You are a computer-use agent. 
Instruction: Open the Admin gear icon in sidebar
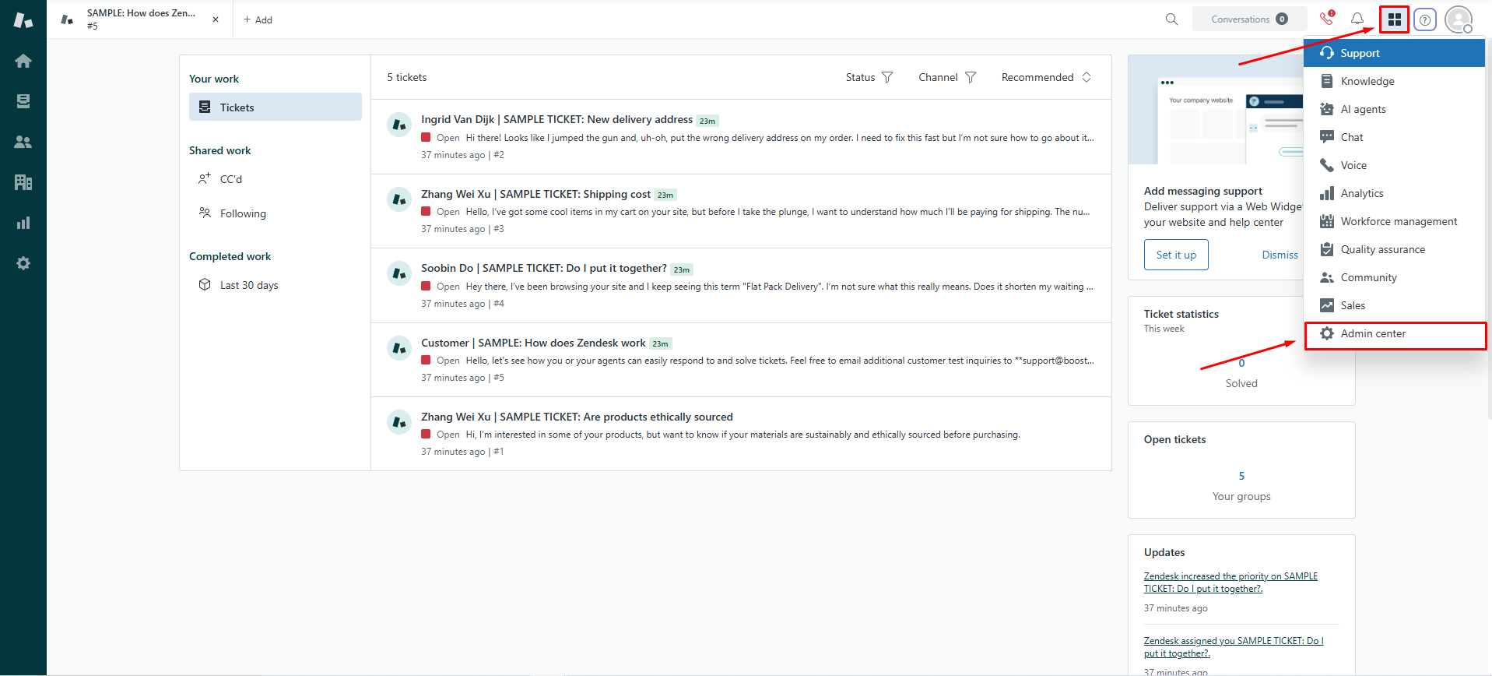23,263
